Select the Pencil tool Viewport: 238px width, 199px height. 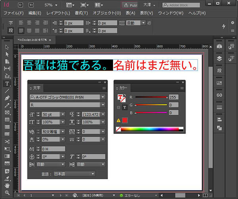[x=7, y=105]
